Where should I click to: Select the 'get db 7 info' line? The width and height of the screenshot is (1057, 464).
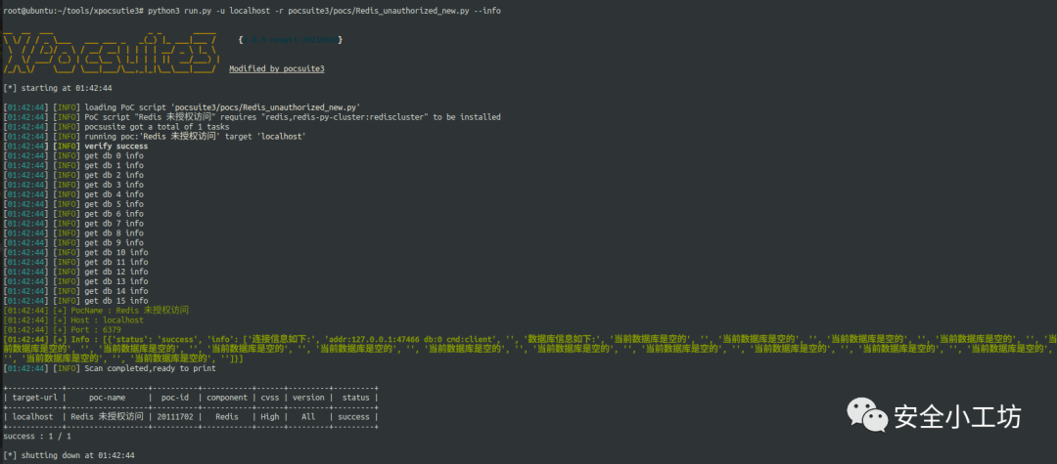pos(73,224)
